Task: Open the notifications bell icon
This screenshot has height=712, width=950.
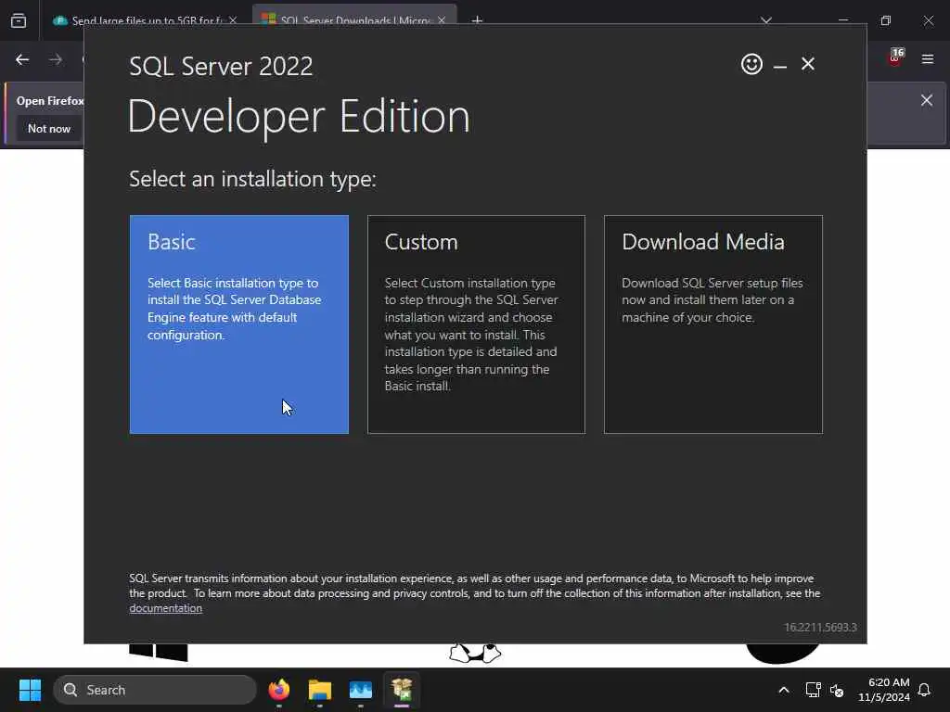Action: [x=924, y=690]
